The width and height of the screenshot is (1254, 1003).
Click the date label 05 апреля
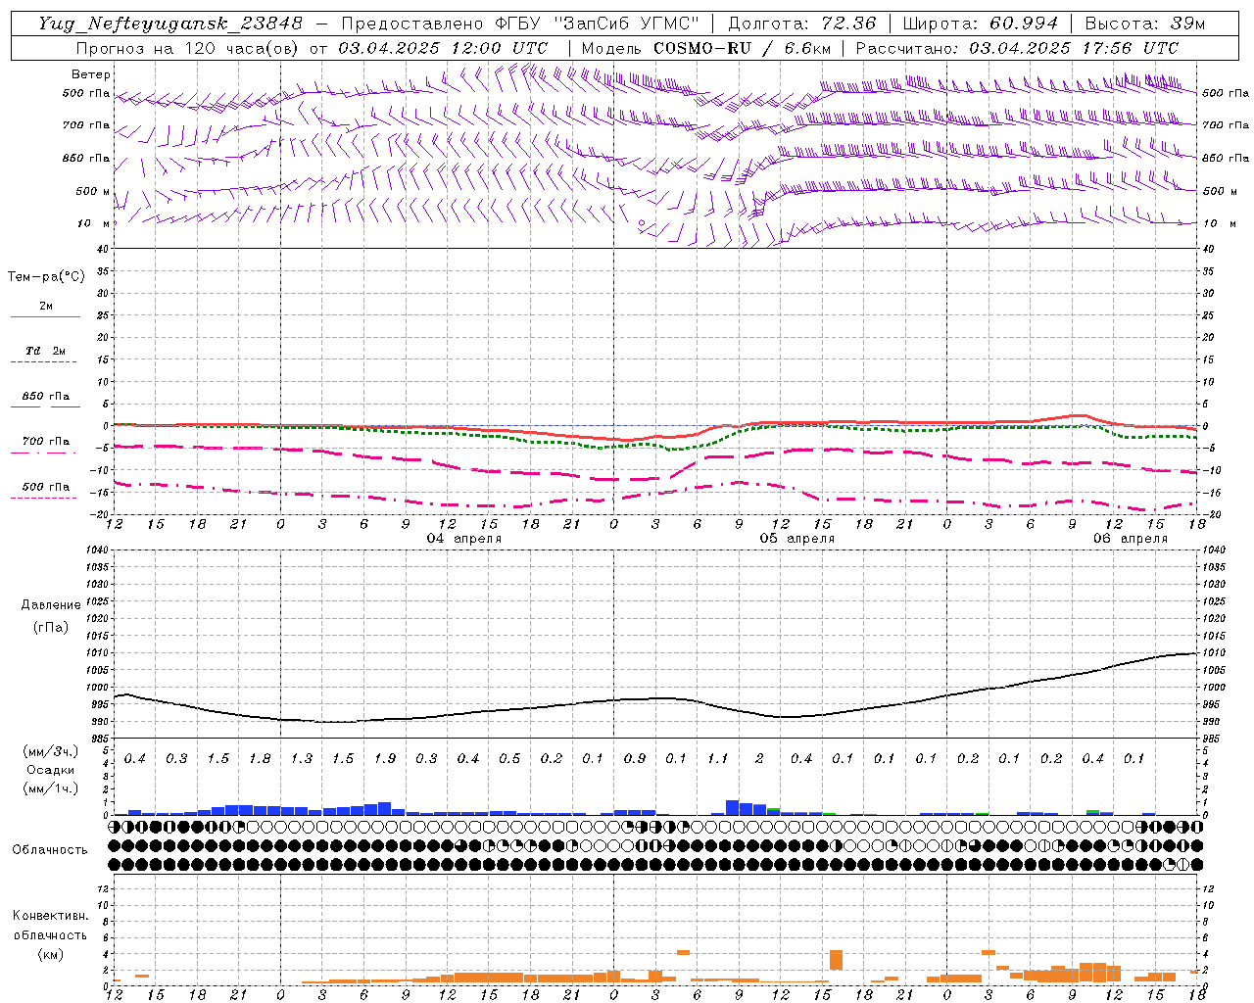(x=797, y=539)
